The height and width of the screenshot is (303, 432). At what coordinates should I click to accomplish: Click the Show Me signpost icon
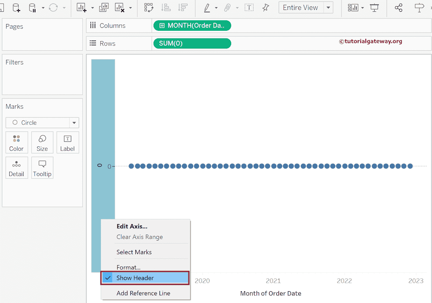(x=419, y=8)
